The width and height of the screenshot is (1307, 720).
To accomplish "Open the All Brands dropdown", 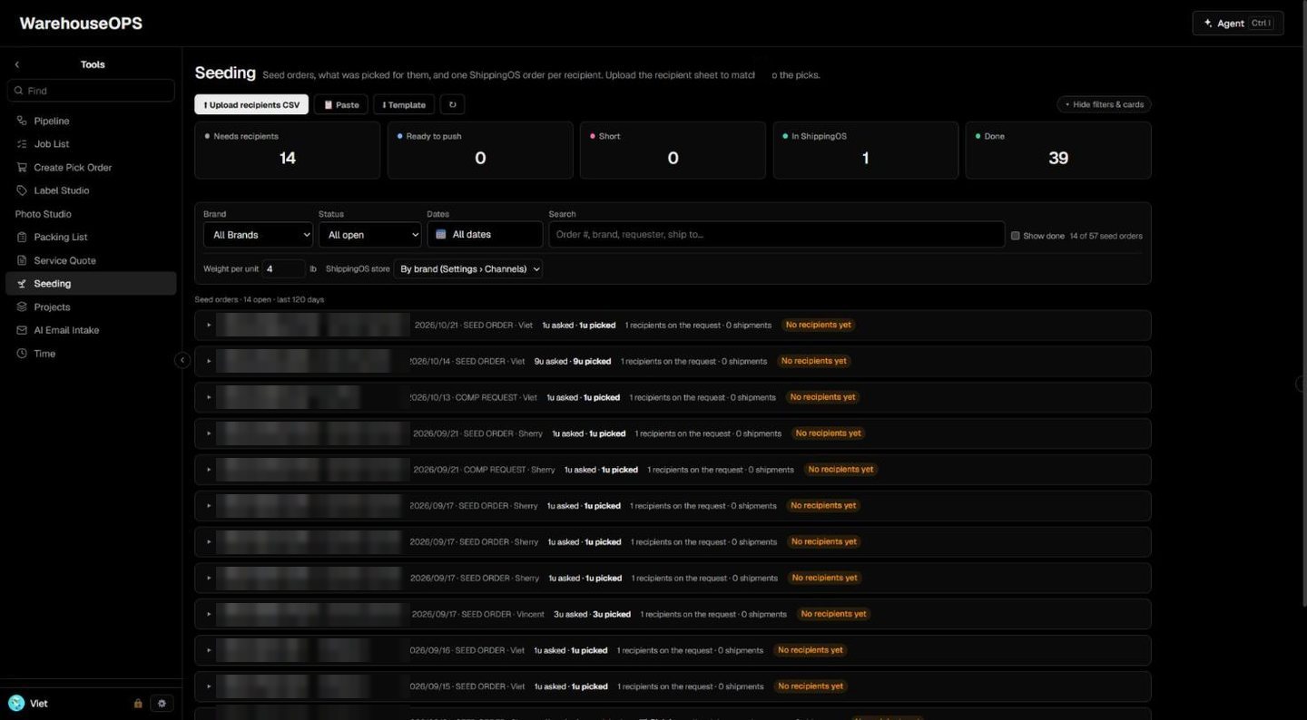I will click(258, 235).
